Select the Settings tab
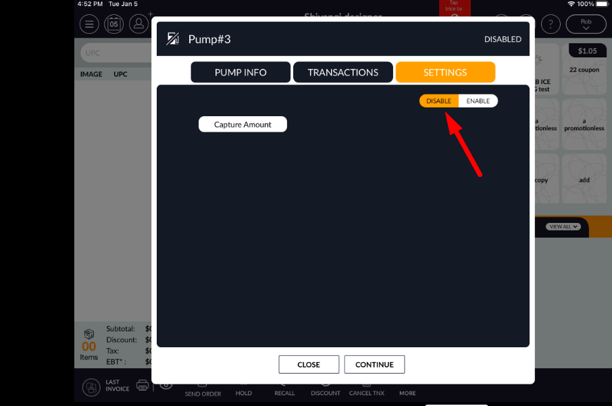612x406 pixels. coord(445,72)
